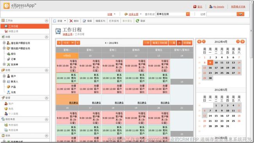This screenshot has width=254, height=143.
Task: Click 4月9日 orange day header cell
Action: click(67, 55)
